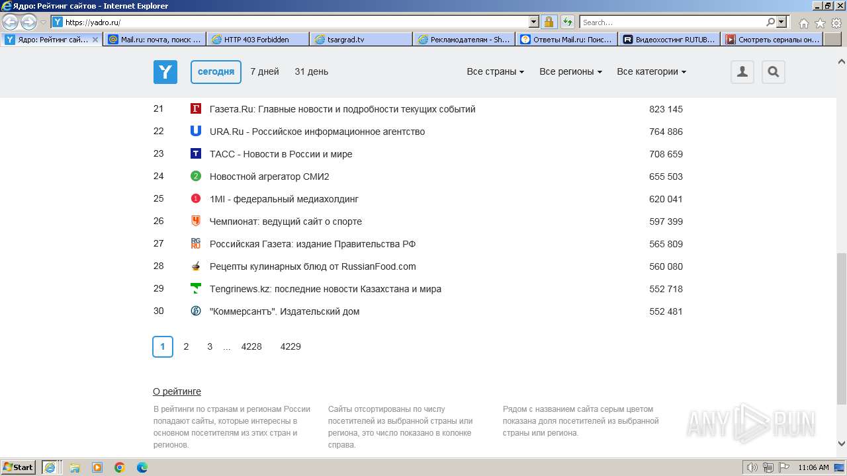
Task: Click the Yadro blue logo icon
Action: (x=165, y=72)
